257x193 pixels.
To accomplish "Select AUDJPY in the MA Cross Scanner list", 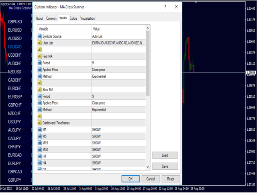I will tap(14, 130).
